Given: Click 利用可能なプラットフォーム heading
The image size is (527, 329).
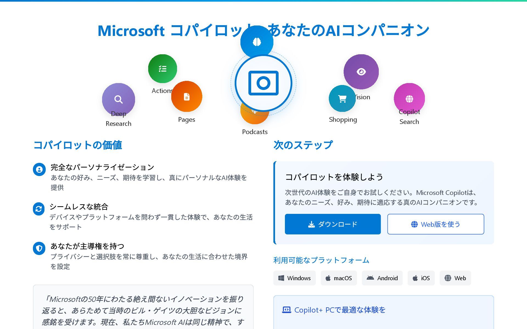Looking at the screenshot, I should (x=321, y=260).
